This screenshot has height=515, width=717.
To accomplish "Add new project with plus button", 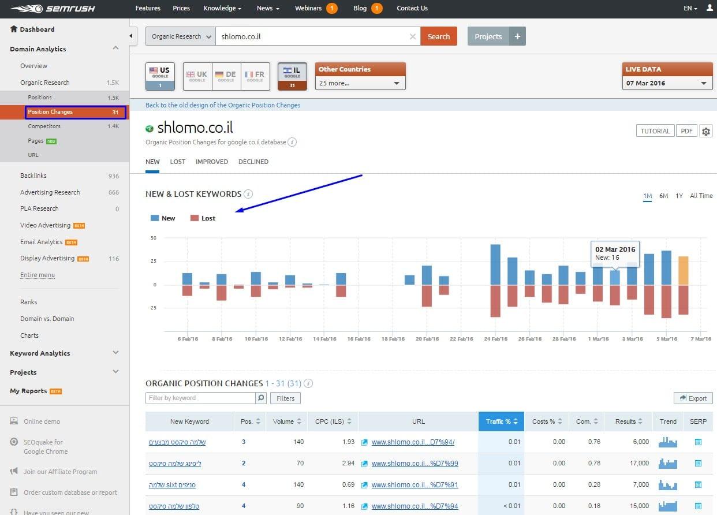I will (517, 36).
